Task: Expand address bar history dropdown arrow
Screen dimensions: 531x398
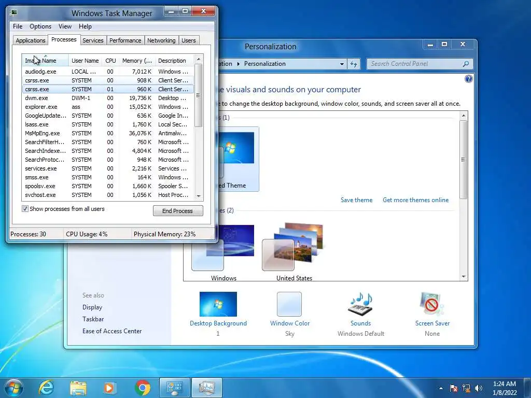Action: 342,64
